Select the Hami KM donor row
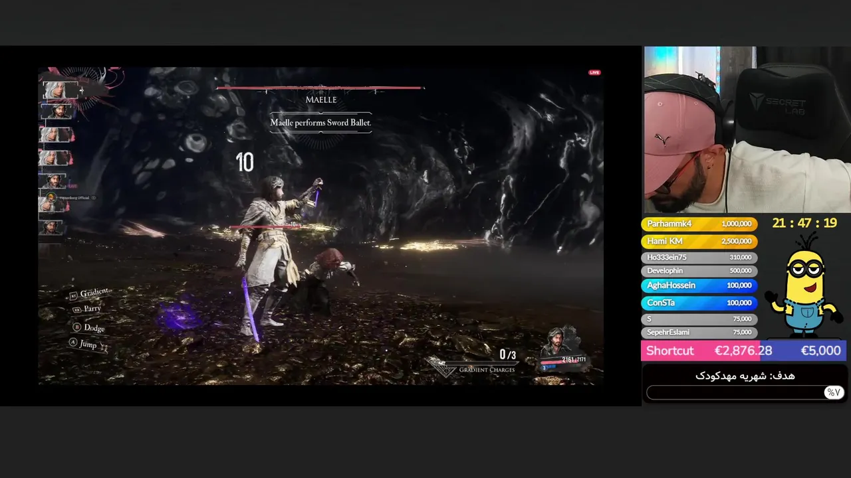Viewport: 851px width, 478px height. pyautogui.click(x=699, y=242)
